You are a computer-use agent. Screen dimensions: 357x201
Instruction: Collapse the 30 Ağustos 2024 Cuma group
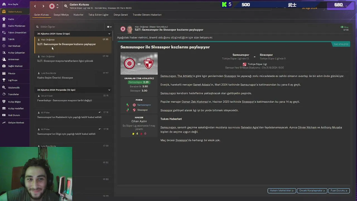pyautogui.click(x=109, y=34)
